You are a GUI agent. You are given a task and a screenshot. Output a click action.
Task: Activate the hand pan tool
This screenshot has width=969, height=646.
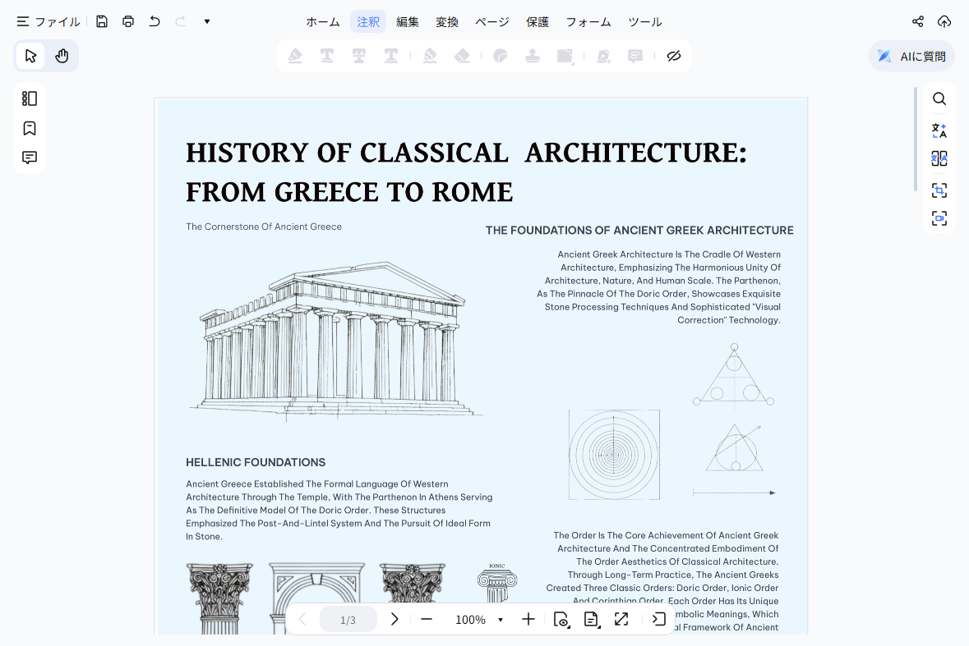pos(62,56)
